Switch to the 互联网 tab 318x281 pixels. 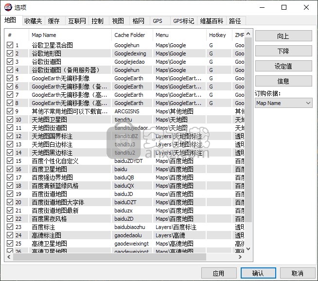point(77,21)
